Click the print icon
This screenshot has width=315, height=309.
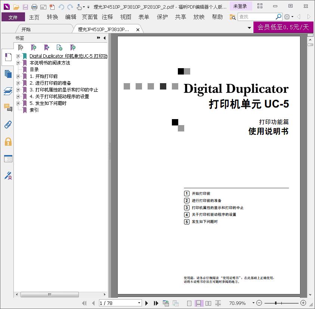pos(34,7)
